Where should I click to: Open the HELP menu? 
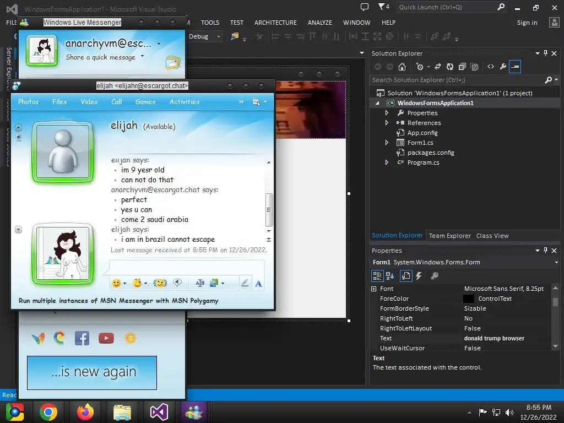point(388,23)
